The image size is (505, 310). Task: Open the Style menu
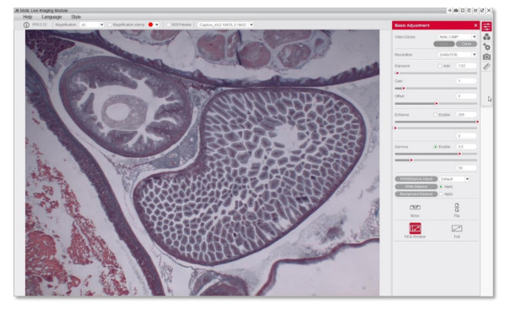76,17
